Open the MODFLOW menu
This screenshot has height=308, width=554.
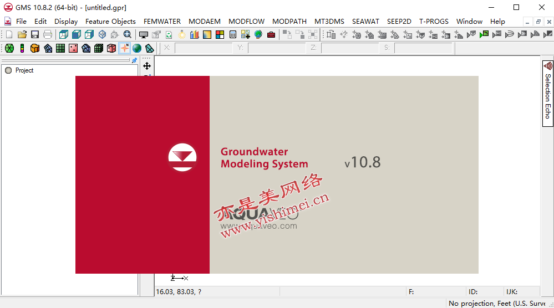pos(246,22)
